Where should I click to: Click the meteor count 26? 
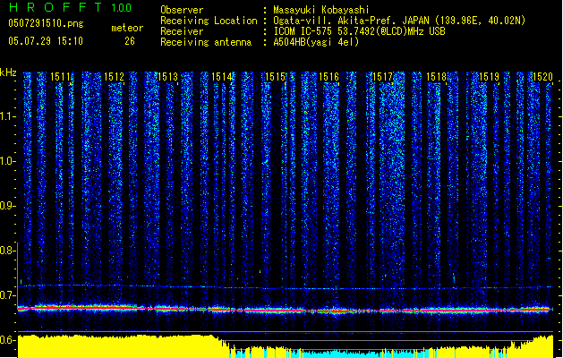[130, 41]
